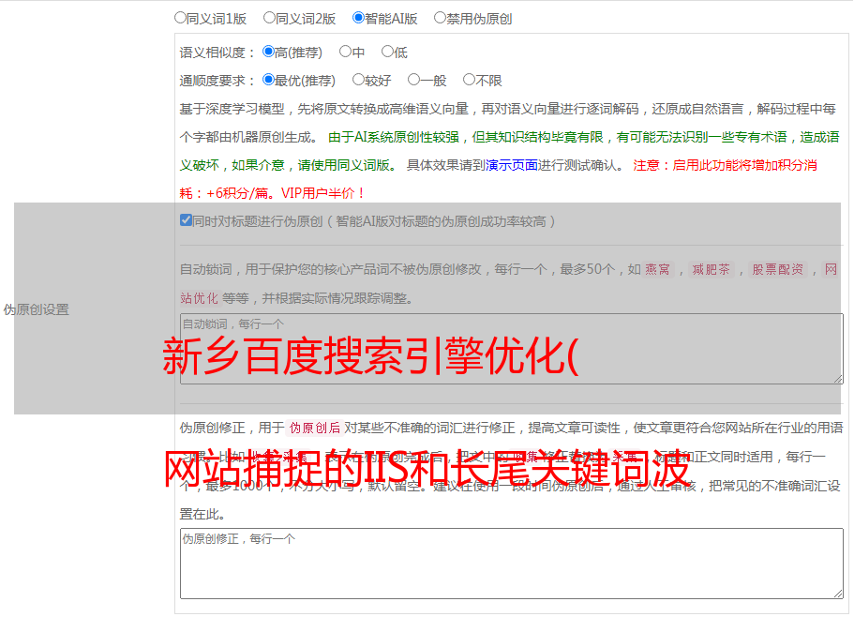The height and width of the screenshot is (617, 854).
Task: Set 通顺度要求 to 较好
Action: [358, 80]
